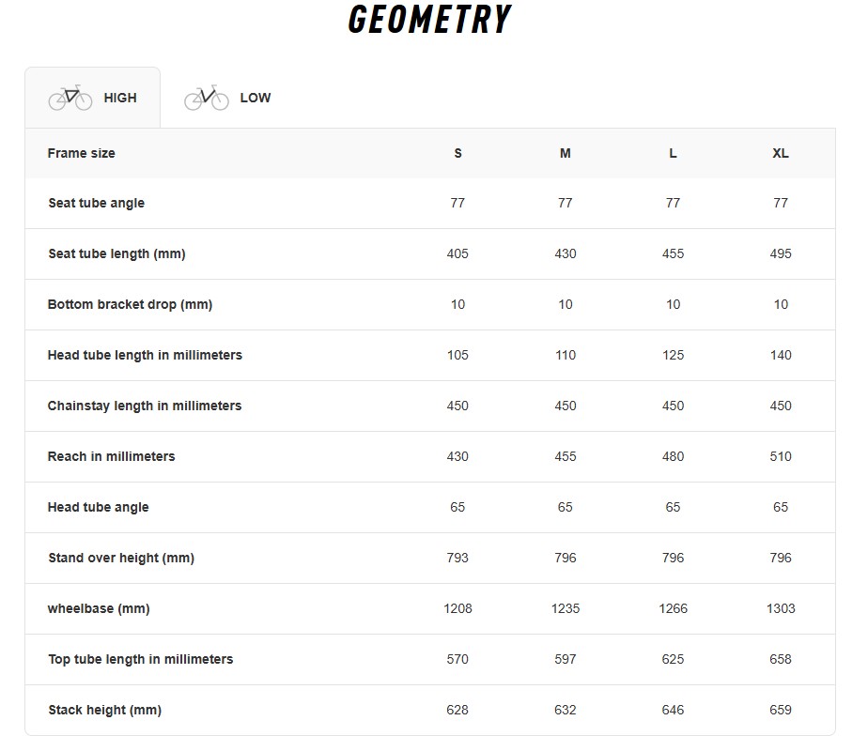Viewport: 868px width, 751px height.
Task: Click the Bottom bracket drop row label
Action: 130,304
